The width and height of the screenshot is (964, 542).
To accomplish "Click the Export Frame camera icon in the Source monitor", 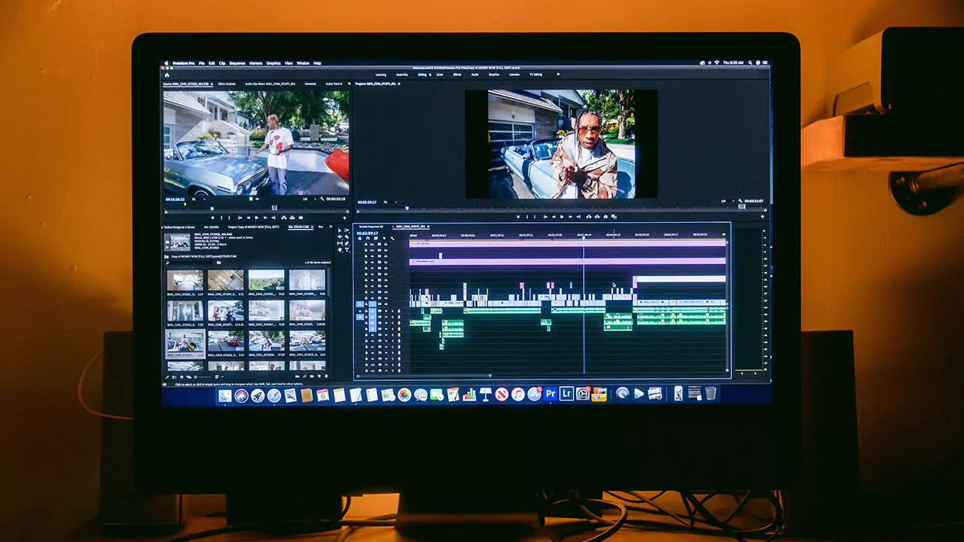I will (300, 218).
